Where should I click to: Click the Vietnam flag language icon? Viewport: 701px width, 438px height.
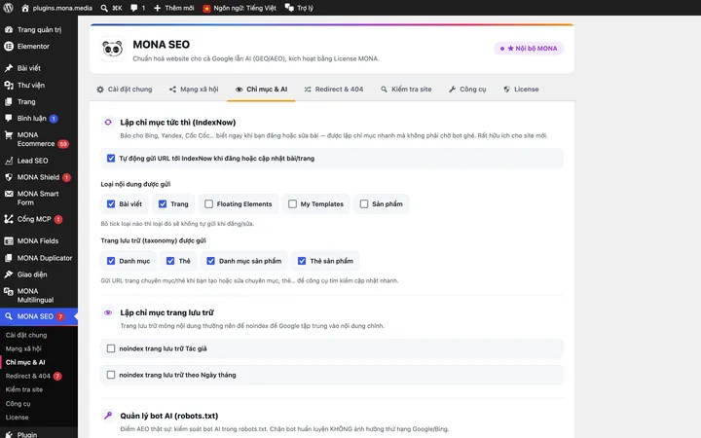pyautogui.click(x=206, y=8)
